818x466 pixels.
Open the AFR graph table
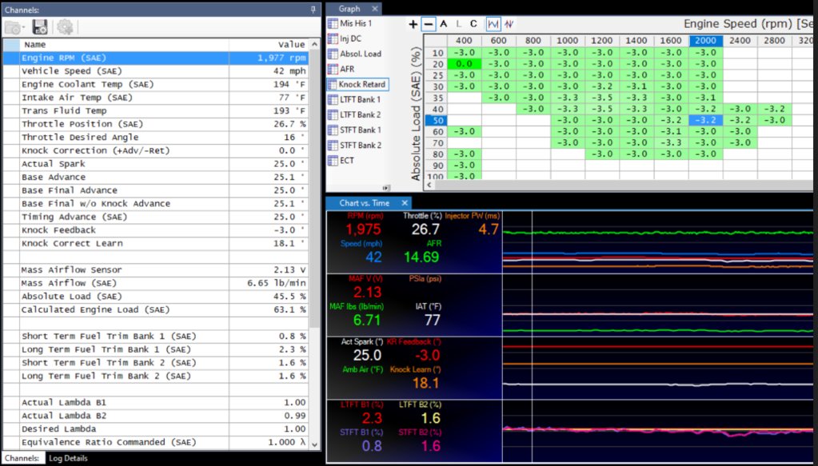pos(341,69)
